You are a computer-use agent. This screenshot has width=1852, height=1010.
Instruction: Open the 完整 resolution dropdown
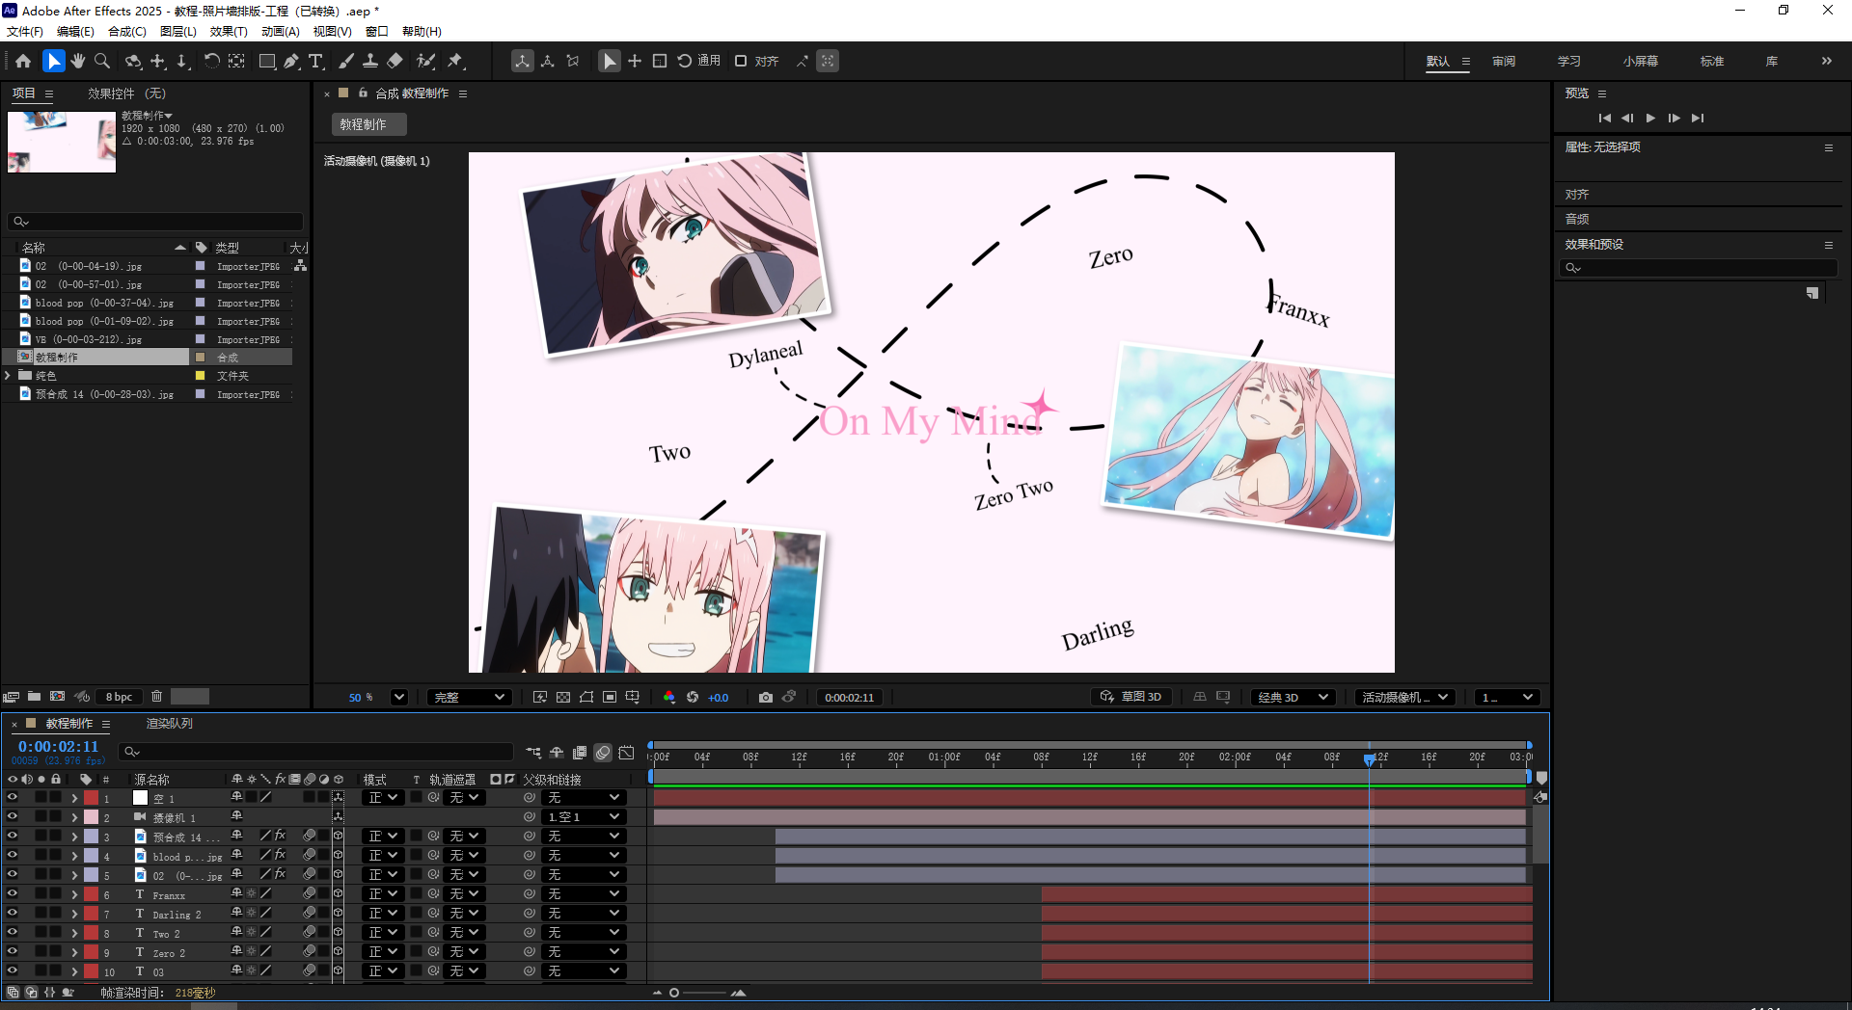coord(469,697)
